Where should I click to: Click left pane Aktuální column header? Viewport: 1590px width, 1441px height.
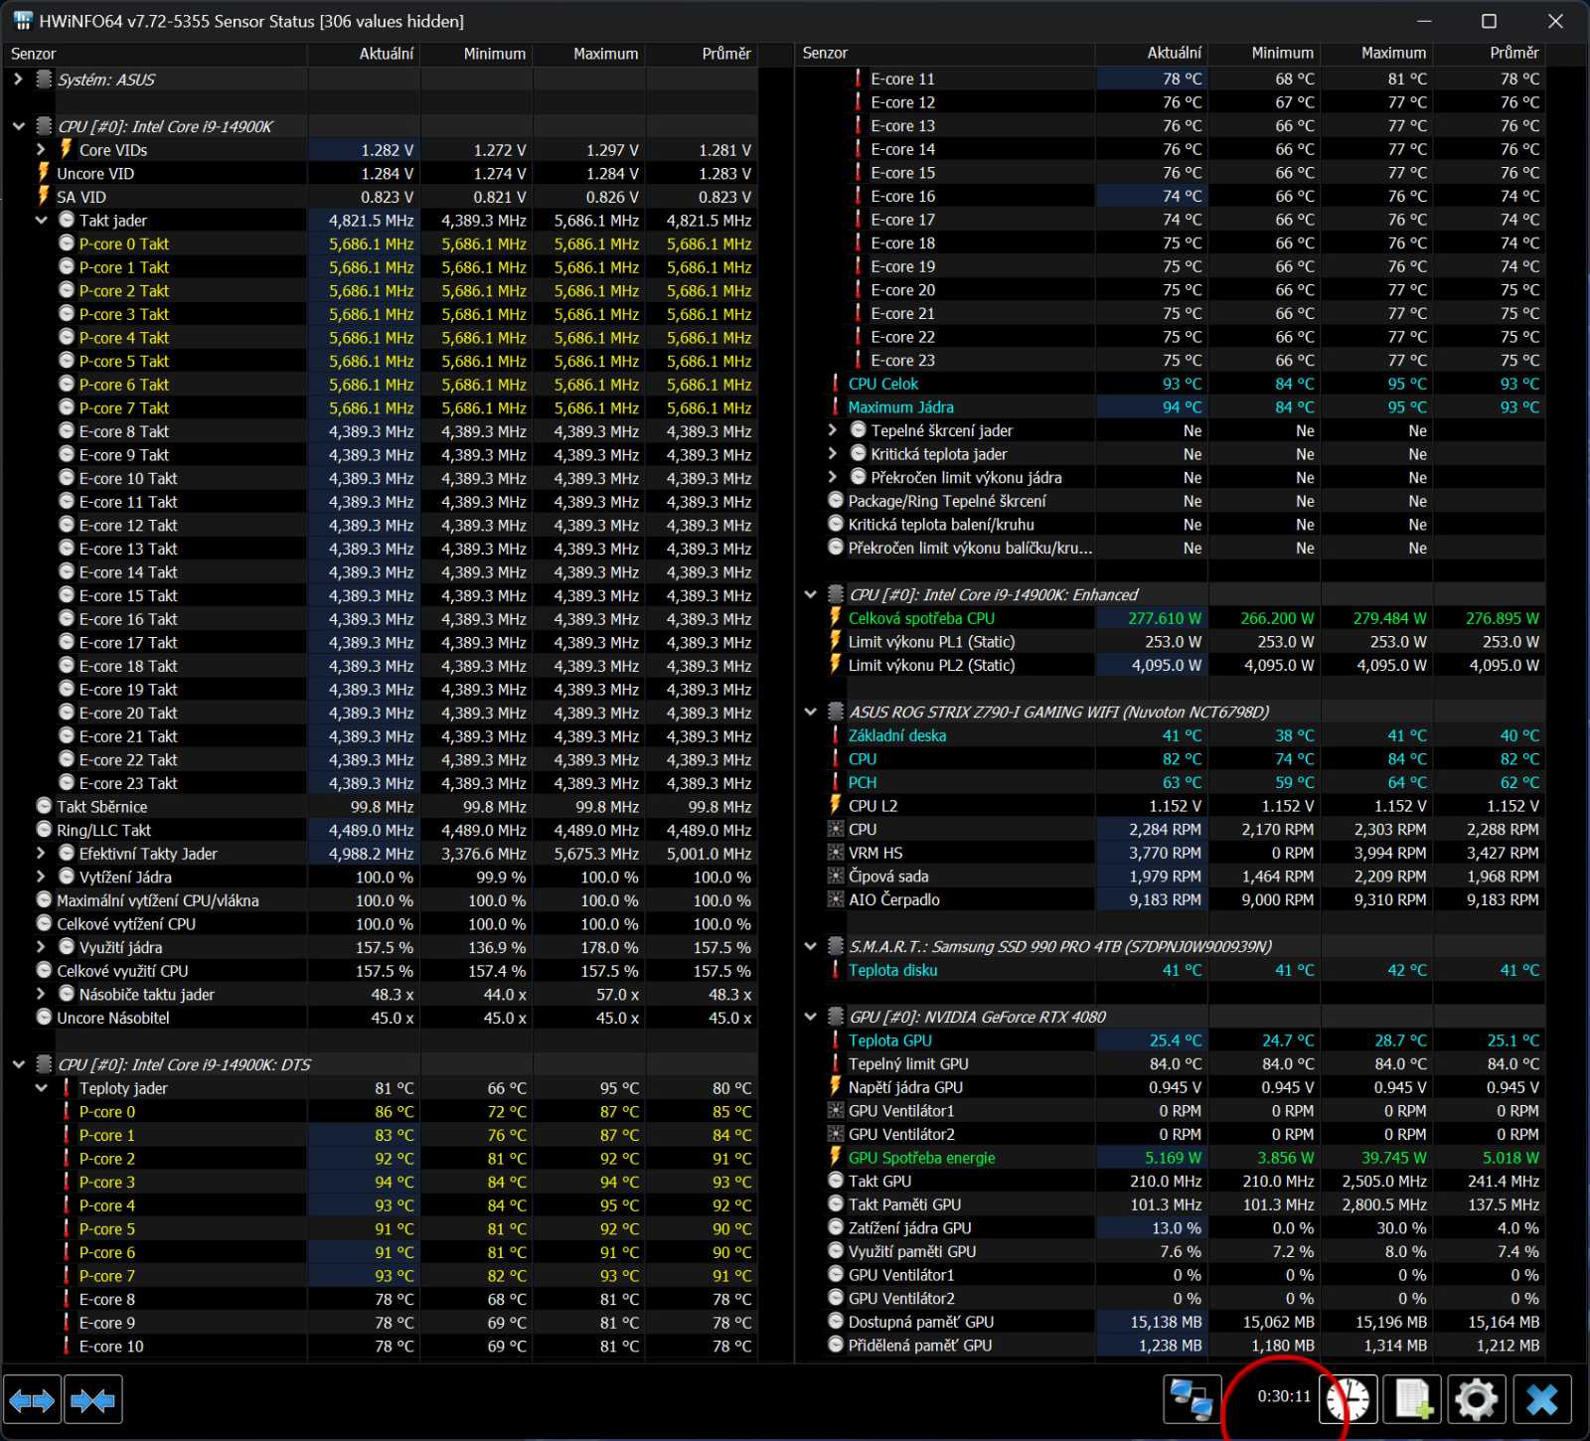pyautogui.click(x=364, y=54)
